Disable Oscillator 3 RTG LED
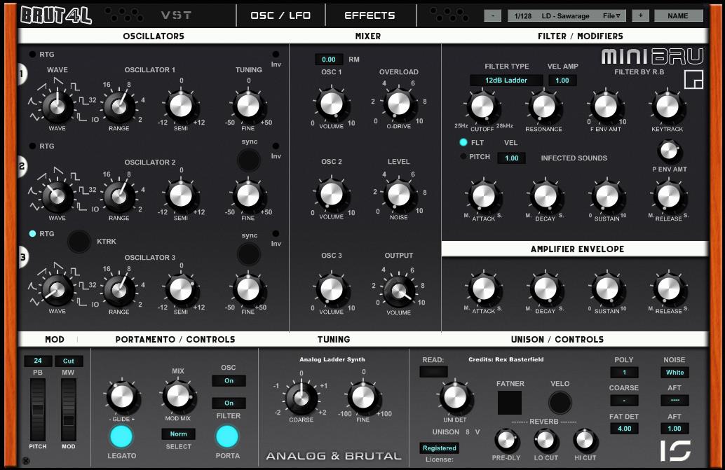725x470 pixels. tap(32, 234)
